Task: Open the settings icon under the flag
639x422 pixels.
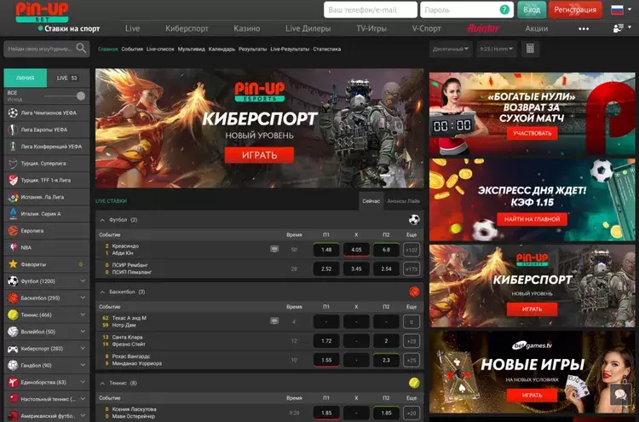Action: [619, 28]
